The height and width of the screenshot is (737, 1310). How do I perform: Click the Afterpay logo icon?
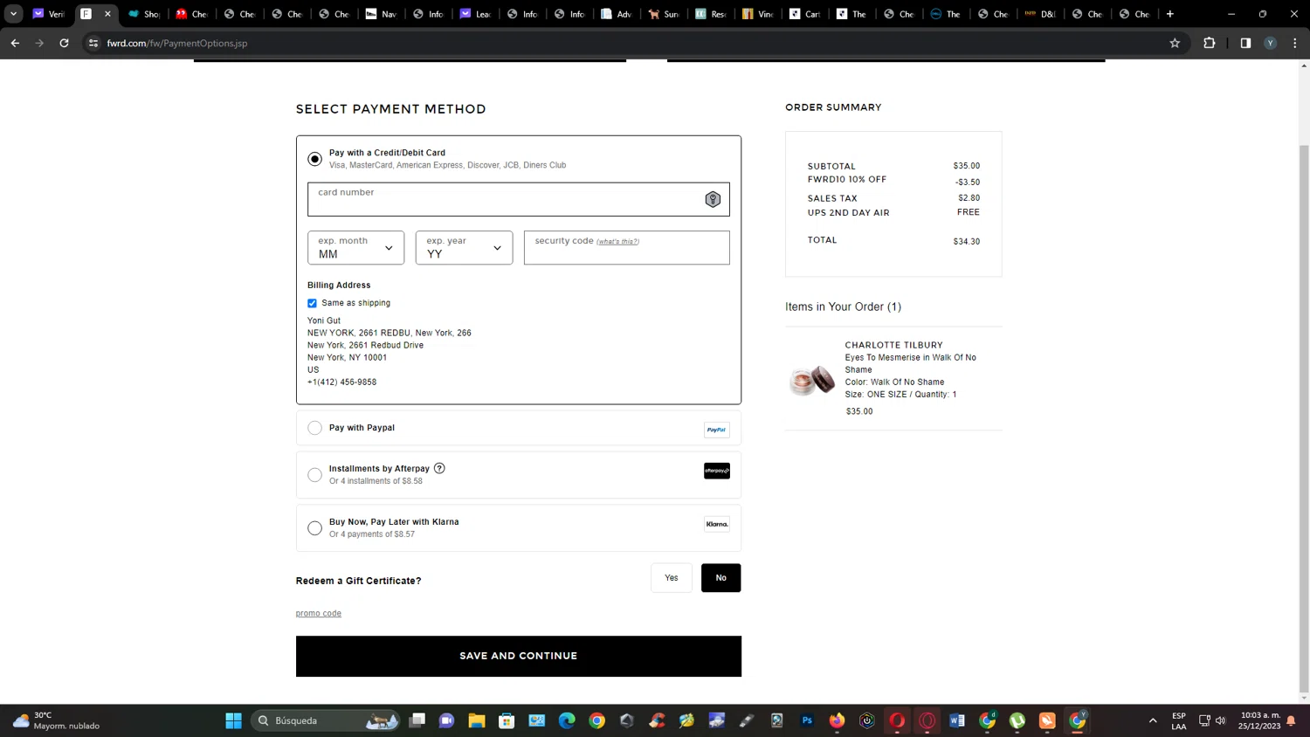tap(717, 471)
